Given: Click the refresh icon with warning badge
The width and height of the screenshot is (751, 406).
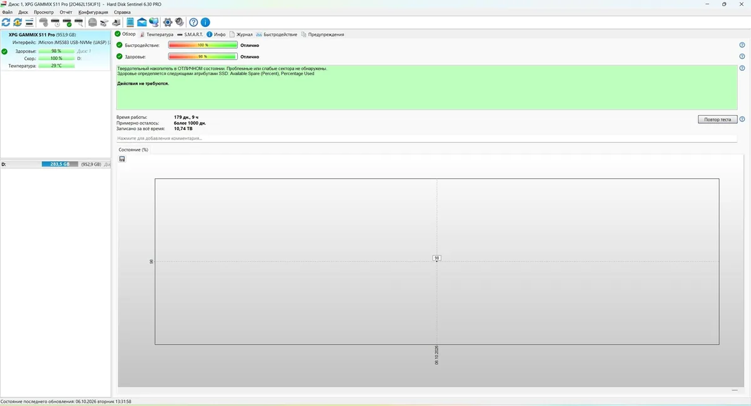Looking at the screenshot, I should [x=17, y=23].
